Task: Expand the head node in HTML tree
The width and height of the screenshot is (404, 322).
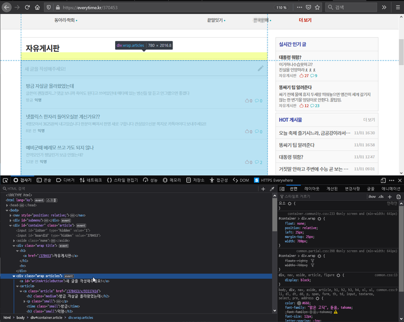Action: [7, 205]
